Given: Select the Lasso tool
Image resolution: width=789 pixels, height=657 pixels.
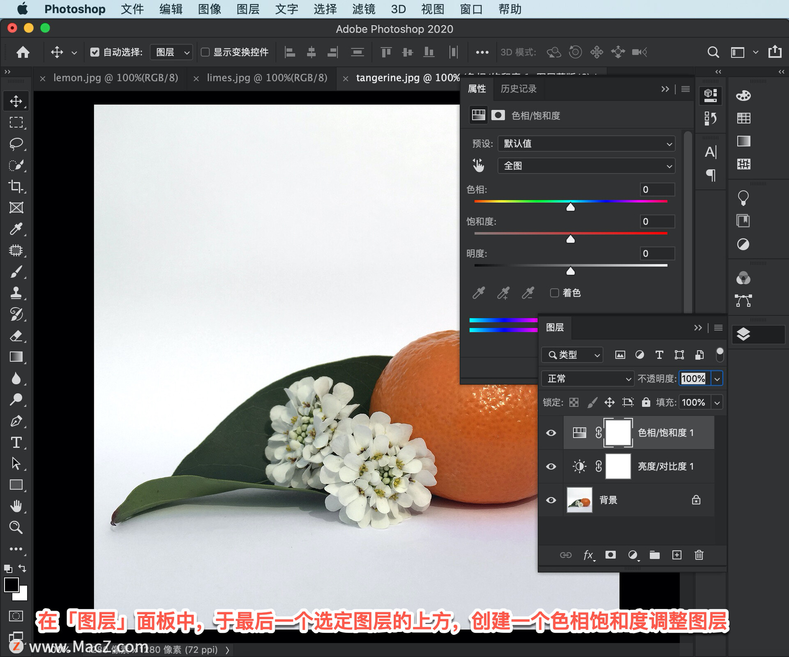Looking at the screenshot, I should coord(16,144).
